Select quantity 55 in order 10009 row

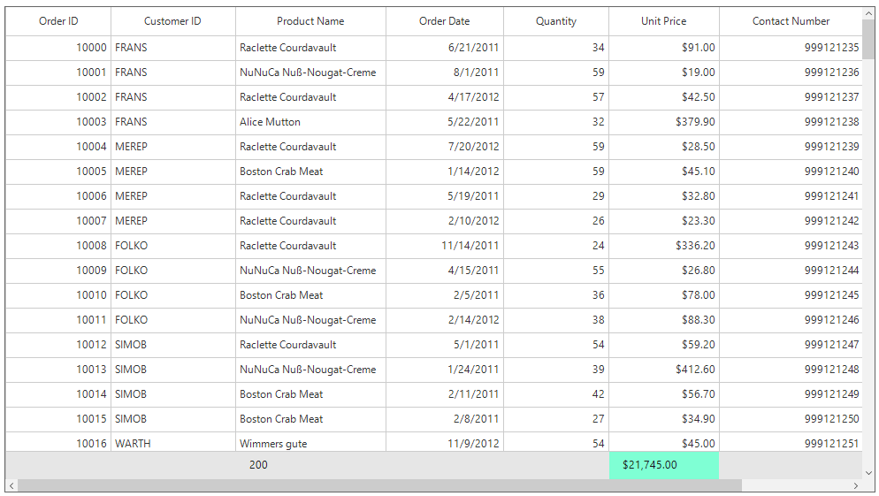coord(556,271)
